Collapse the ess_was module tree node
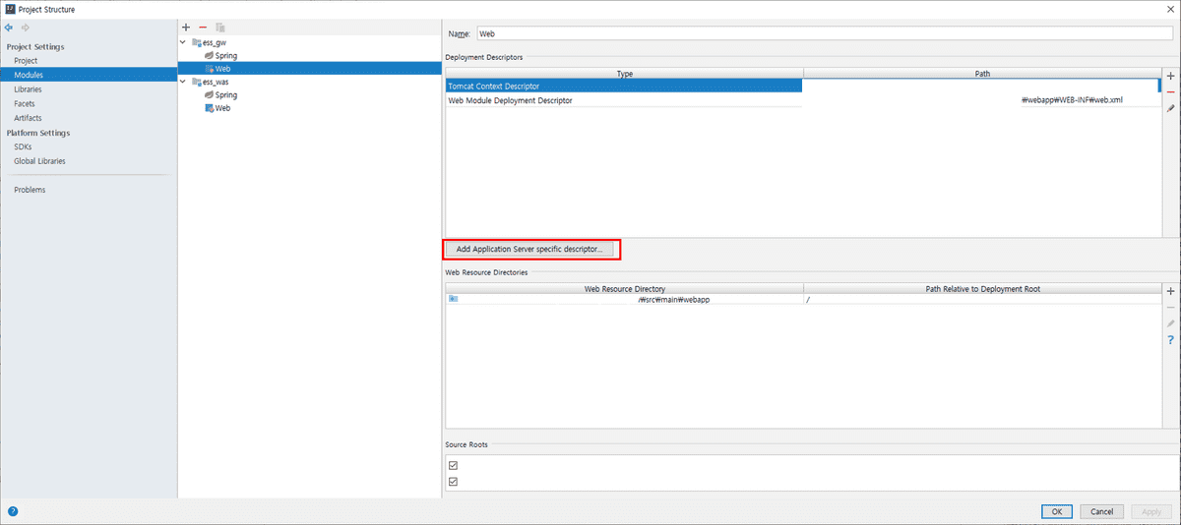This screenshot has width=1181, height=525. (x=183, y=83)
